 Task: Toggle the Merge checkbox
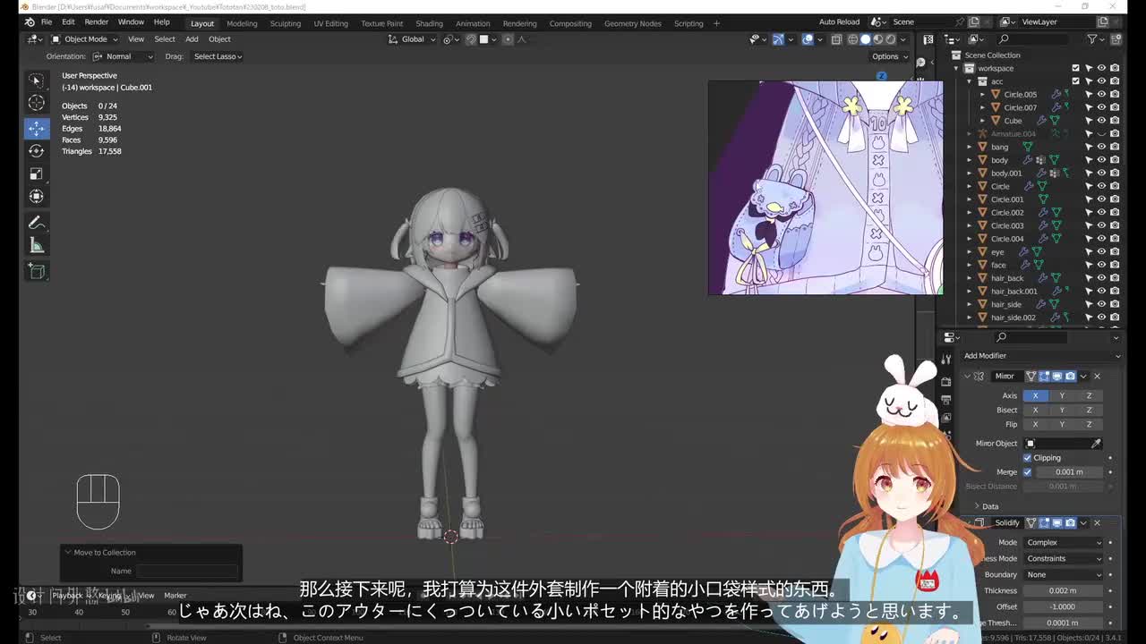(1028, 472)
